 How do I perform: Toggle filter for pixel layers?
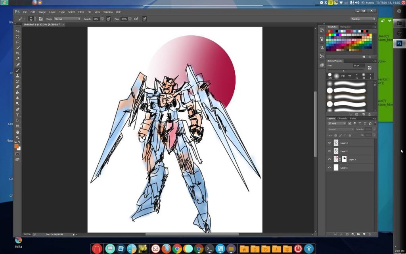[x=350, y=123]
